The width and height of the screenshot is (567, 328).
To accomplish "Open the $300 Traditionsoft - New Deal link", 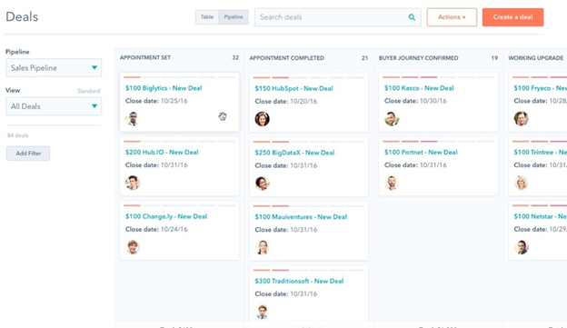I will click(x=300, y=281).
